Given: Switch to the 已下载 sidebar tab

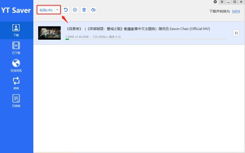Looking at the screenshot, I should pos(16,47).
